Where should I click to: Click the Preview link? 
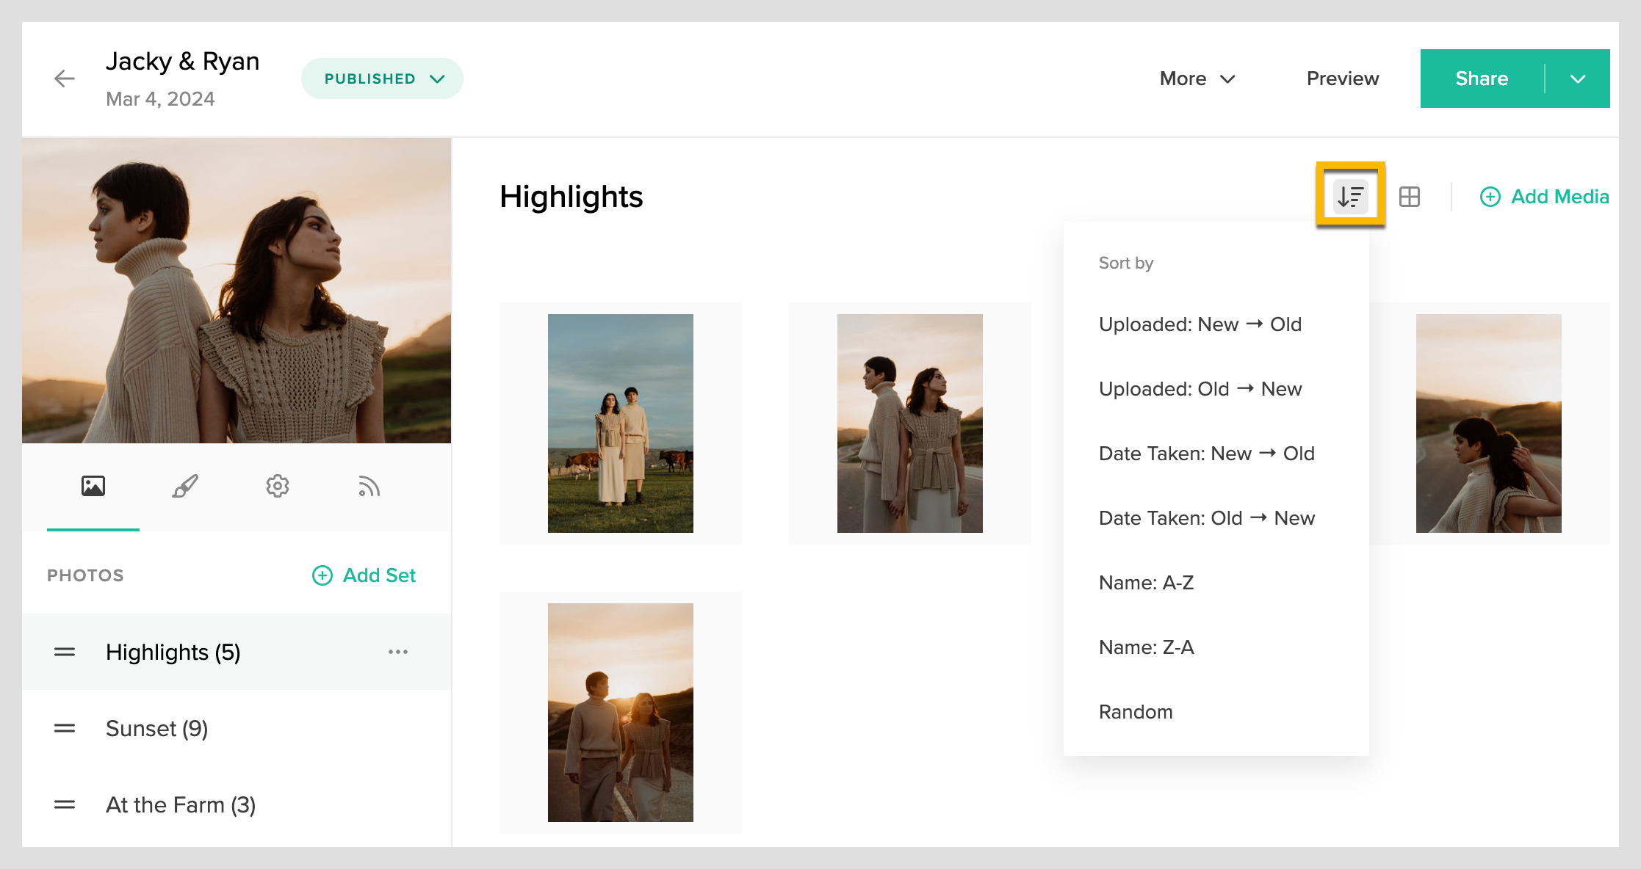click(1343, 79)
